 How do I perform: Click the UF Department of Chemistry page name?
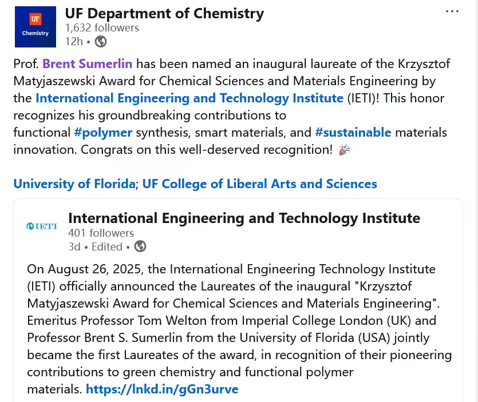164,13
